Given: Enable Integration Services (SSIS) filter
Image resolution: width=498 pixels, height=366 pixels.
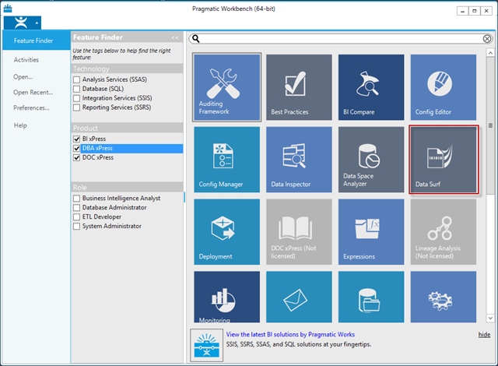Looking at the screenshot, I should 76,98.
